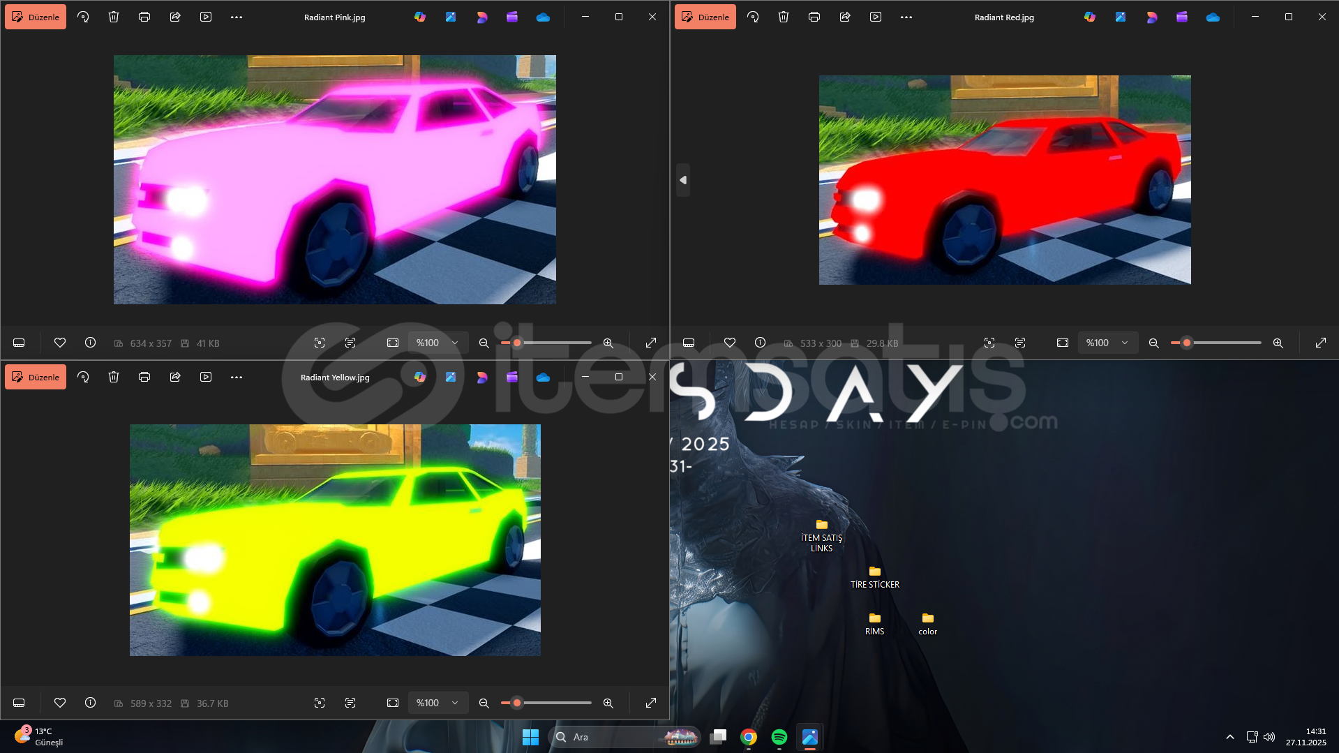Delete the Radiant Red image
Viewport: 1339px width, 753px height.
[784, 17]
